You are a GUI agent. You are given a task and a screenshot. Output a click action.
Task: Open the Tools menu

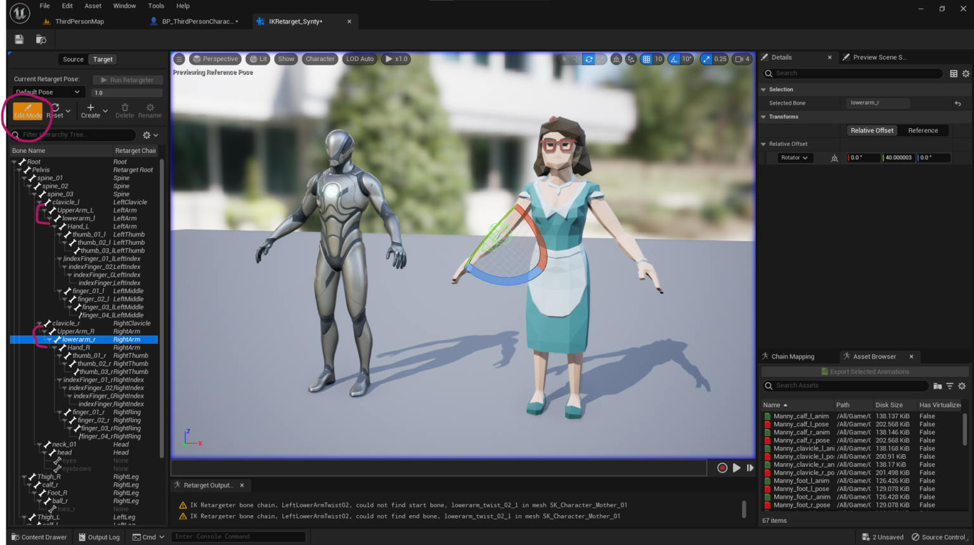coord(155,6)
